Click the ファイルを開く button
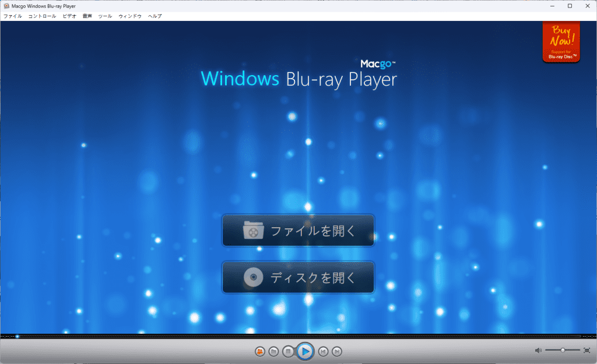The width and height of the screenshot is (597, 364). point(298,231)
